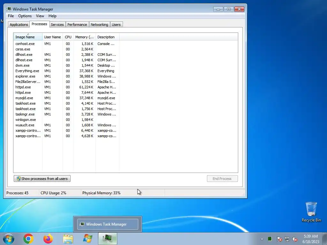Select xampp-control using 4,628 K

point(66,136)
